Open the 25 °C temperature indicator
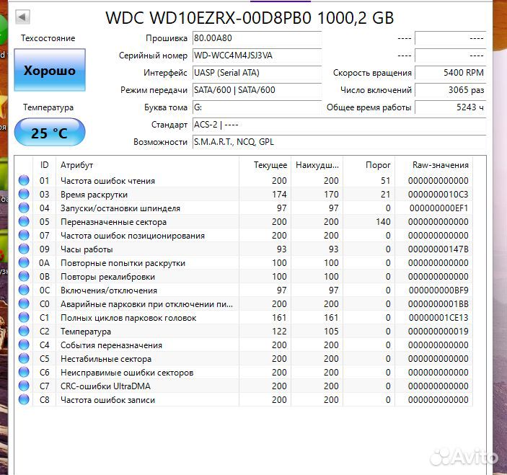507x475 pixels. point(50,132)
